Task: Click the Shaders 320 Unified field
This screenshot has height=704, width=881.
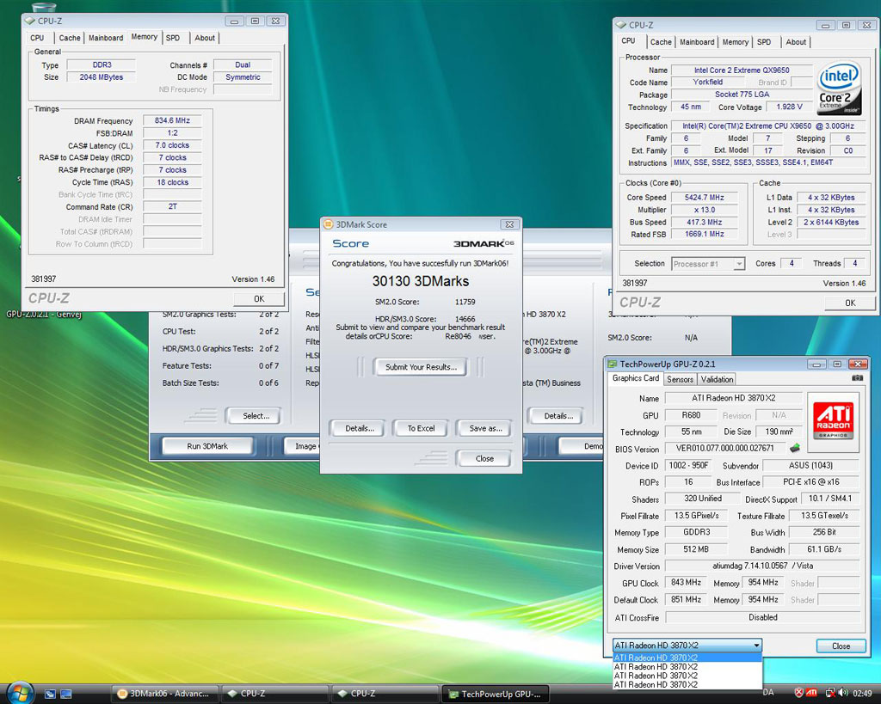Action: [702, 499]
